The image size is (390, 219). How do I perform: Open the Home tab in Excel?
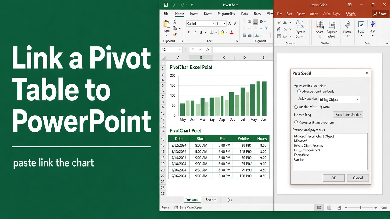tap(179, 14)
